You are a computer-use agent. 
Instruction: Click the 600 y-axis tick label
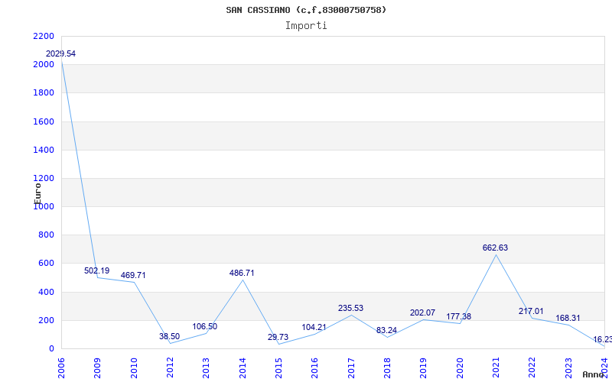46,264
